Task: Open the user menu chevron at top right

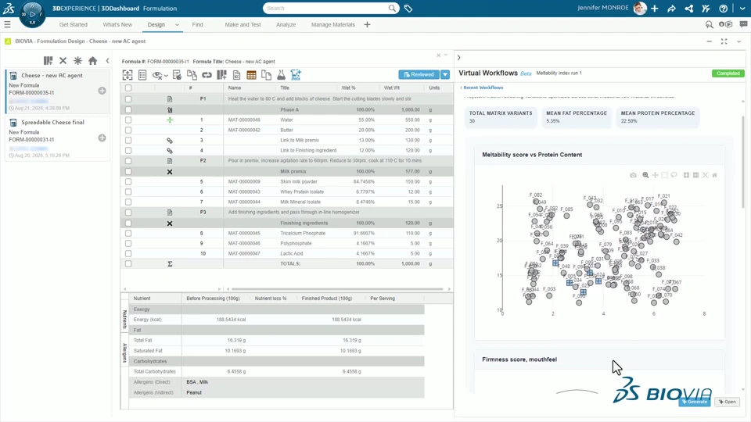Action: click(x=742, y=8)
